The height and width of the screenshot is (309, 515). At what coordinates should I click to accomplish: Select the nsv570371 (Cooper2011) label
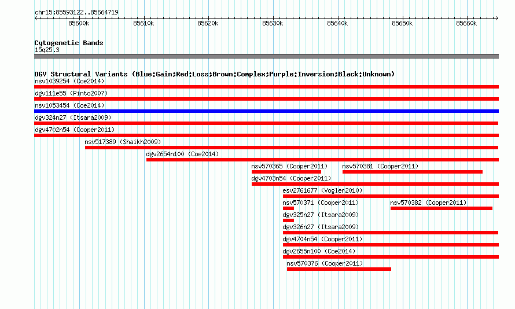click(321, 203)
